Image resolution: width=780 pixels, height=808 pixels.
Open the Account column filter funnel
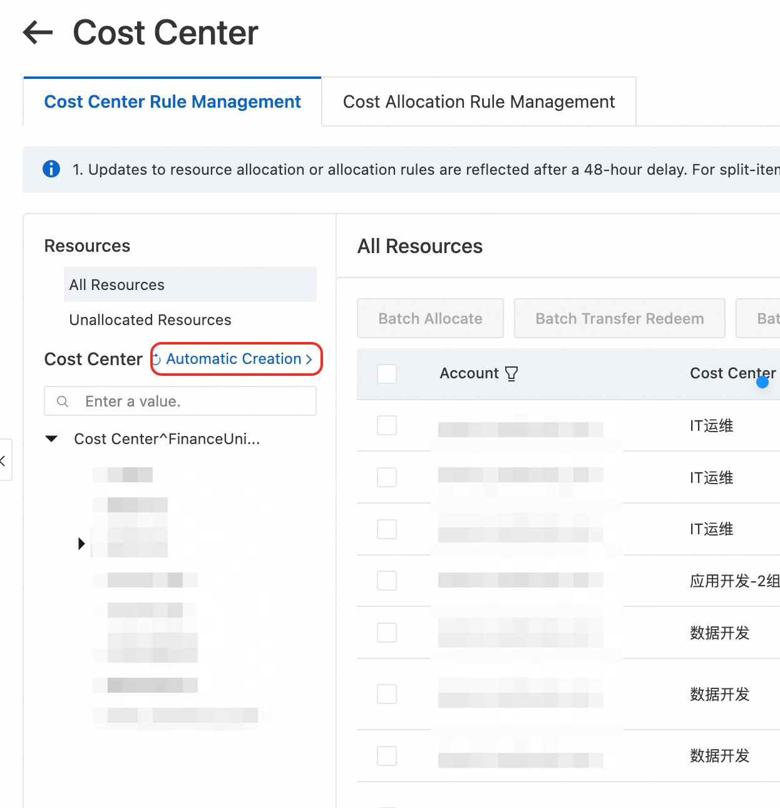click(x=511, y=374)
